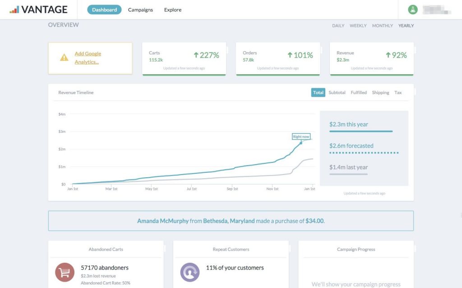462x288 pixels.
Task: Switch to the Explore tab
Action: tap(172, 9)
